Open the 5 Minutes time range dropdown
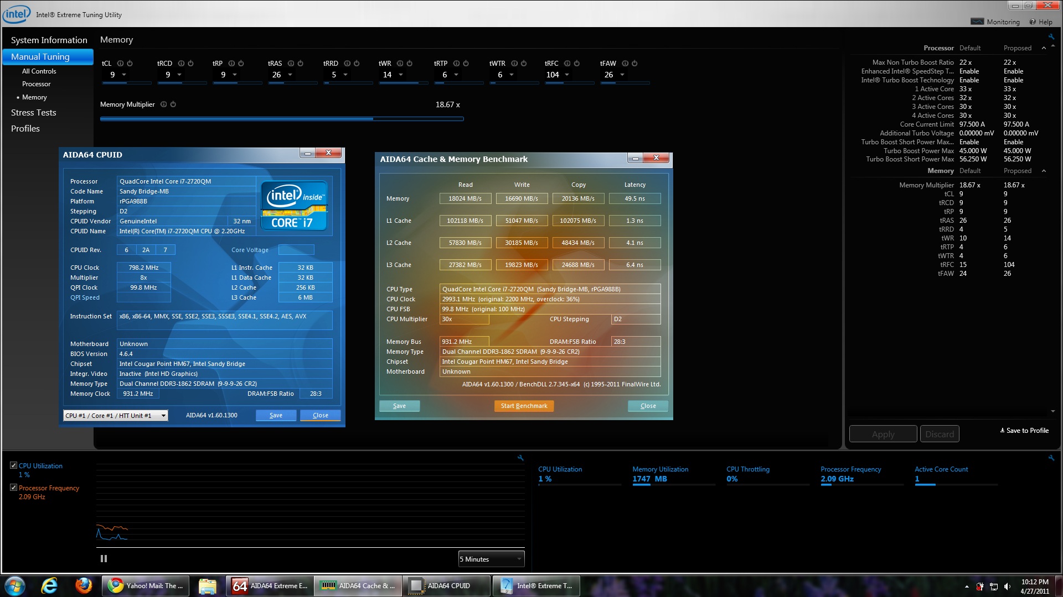The height and width of the screenshot is (597, 1063). click(491, 559)
